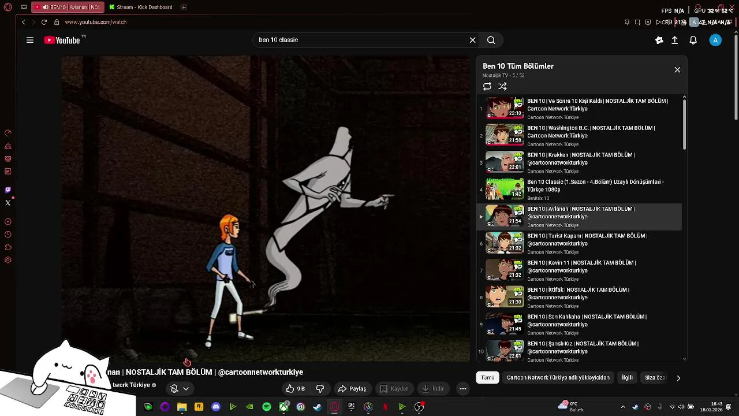Image resolution: width=739 pixels, height=416 pixels.
Task: Toggle playlist loop
Action: pyautogui.click(x=487, y=86)
